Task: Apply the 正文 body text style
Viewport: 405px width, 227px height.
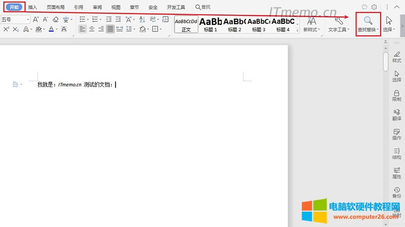Action: coord(186,24)
